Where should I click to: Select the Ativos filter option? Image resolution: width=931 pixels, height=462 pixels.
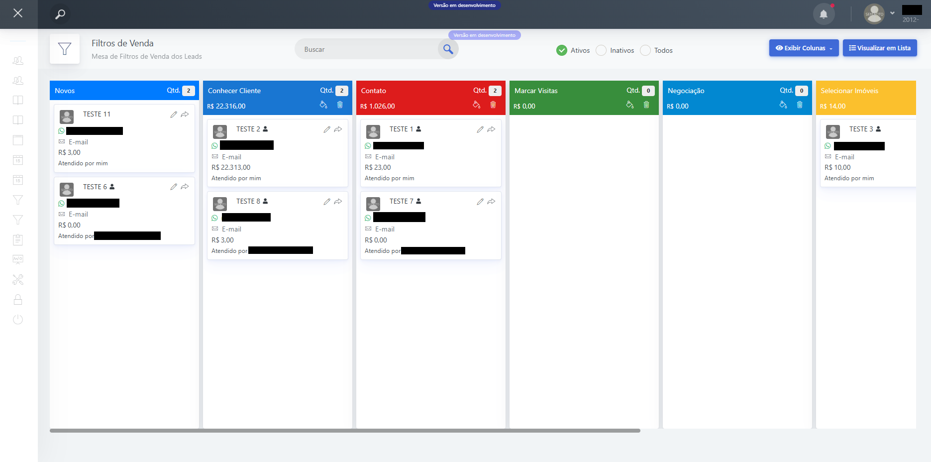pos(562,50)
